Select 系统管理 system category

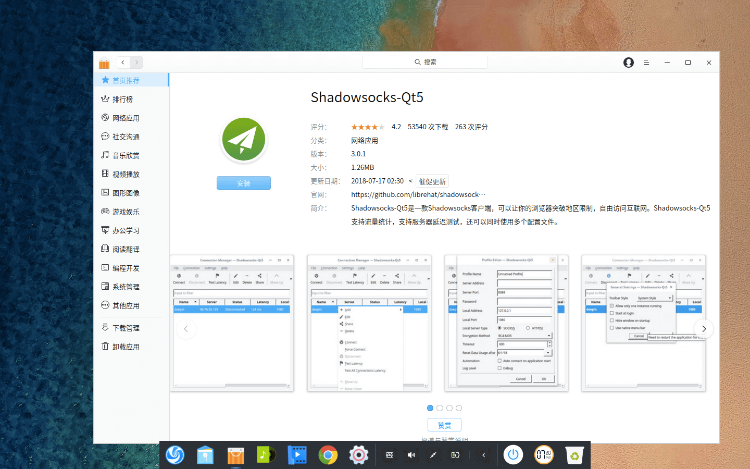coord(131,287)
